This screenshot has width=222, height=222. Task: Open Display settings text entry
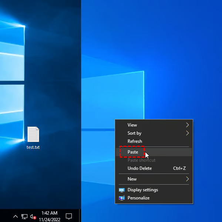(x=143, y=190)
